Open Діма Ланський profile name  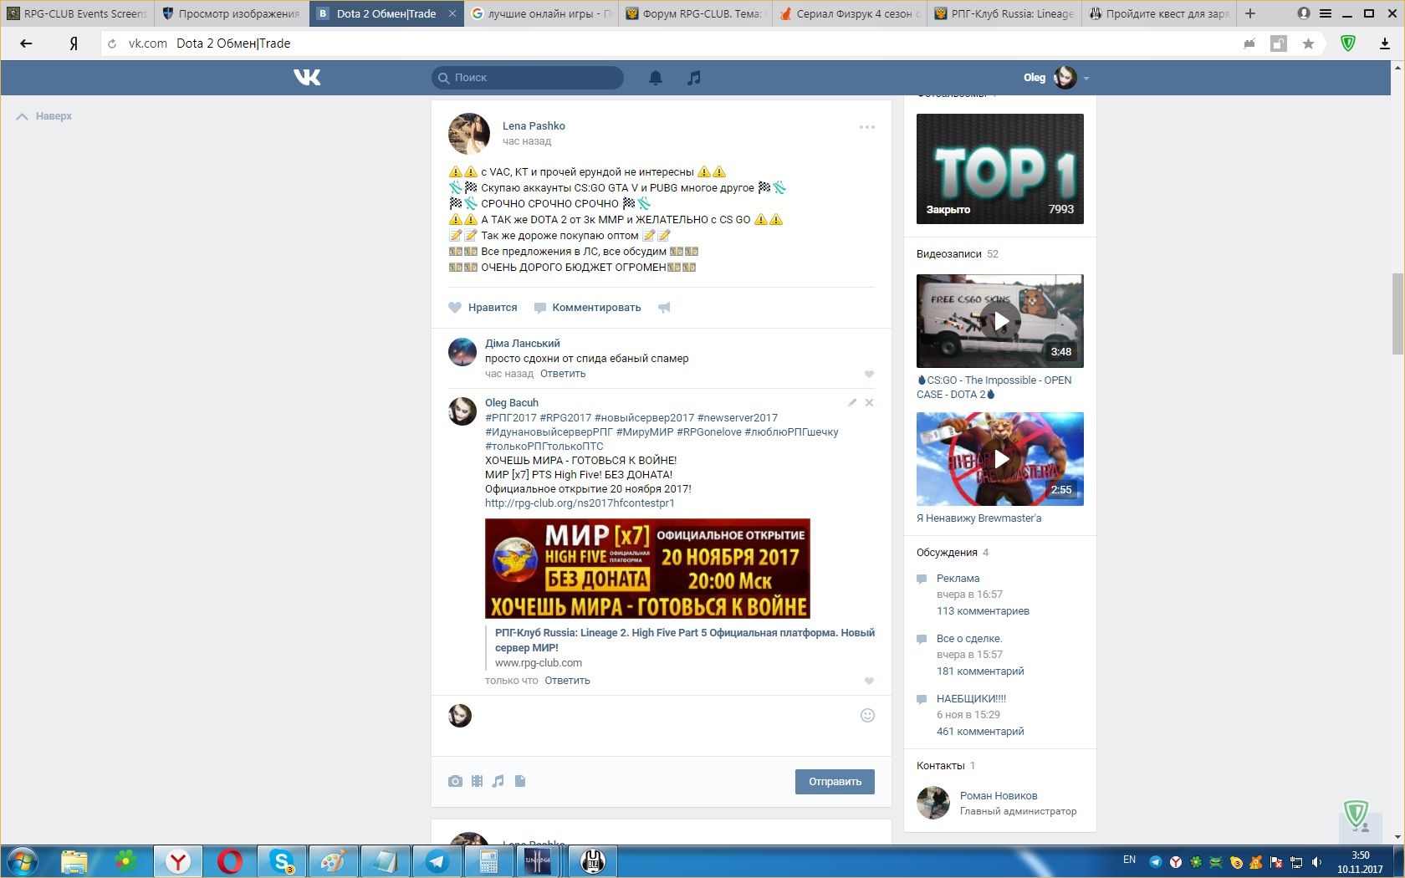[x=523, y=344]
